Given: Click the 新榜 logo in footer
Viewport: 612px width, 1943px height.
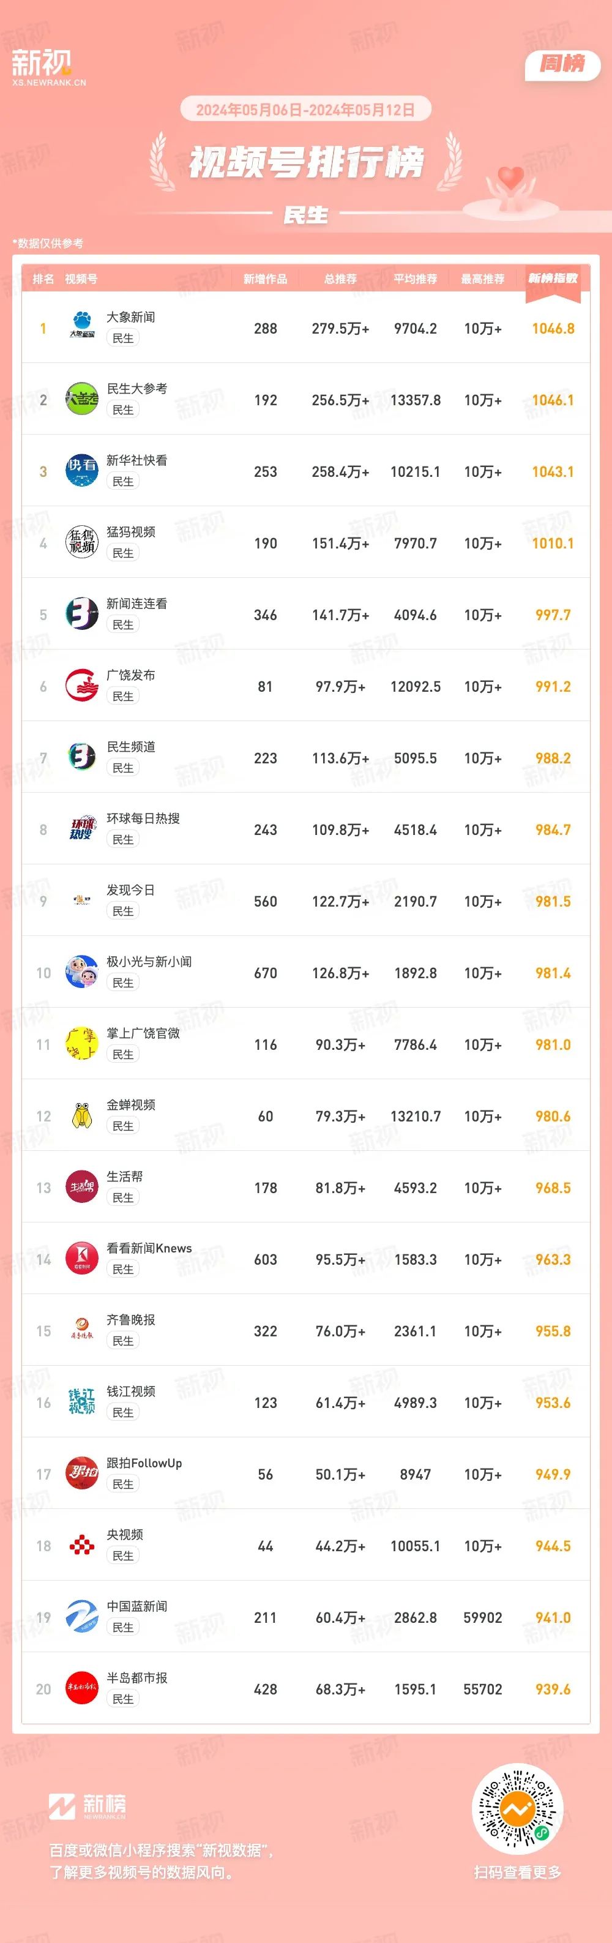Looking at the screenshot, I should tap(88, 1806).
